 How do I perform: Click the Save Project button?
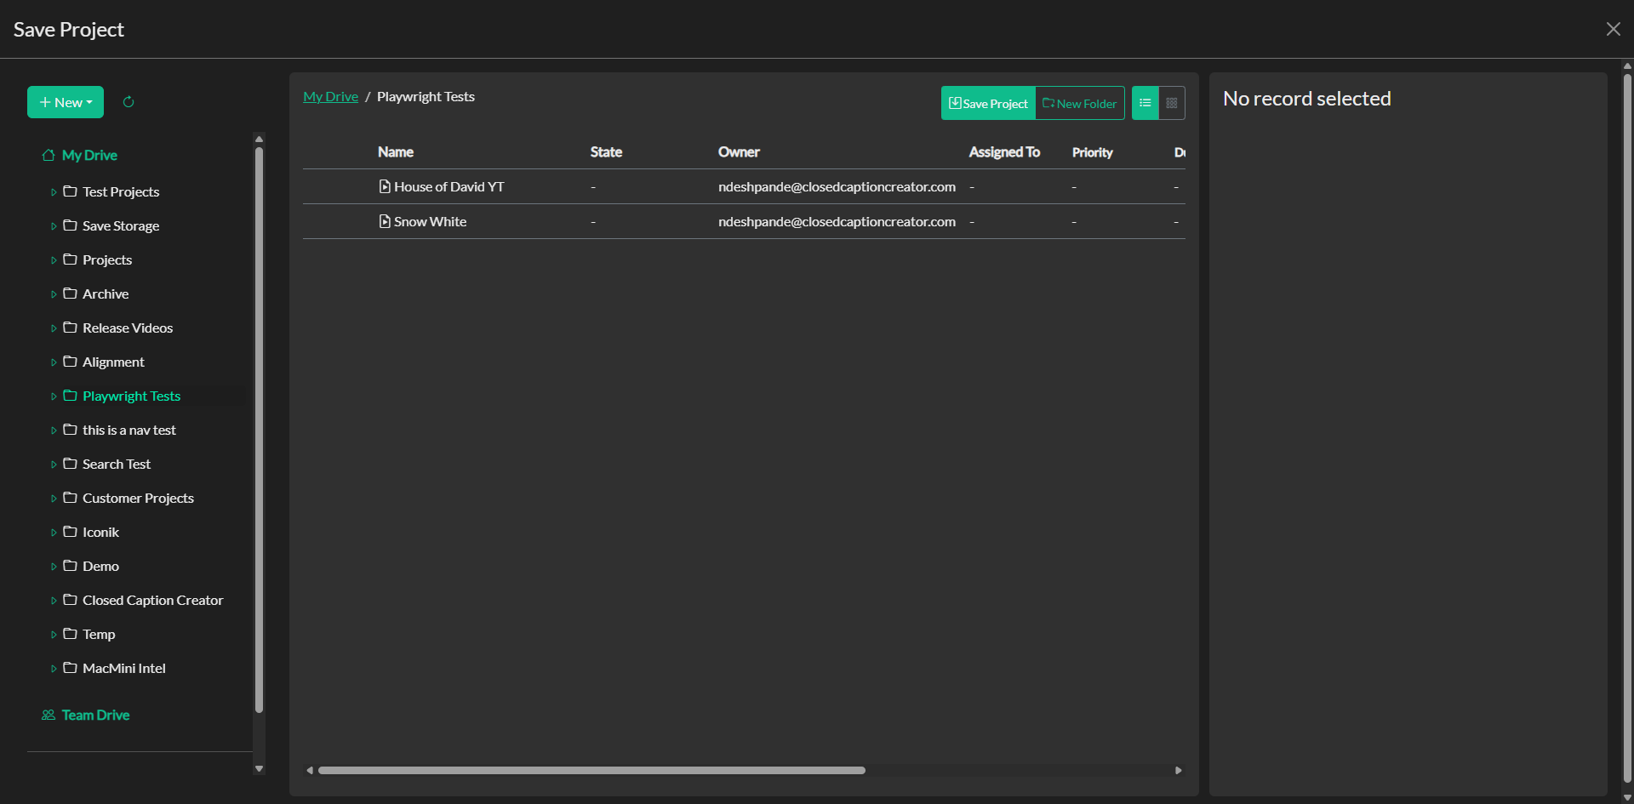pos(988,103)
